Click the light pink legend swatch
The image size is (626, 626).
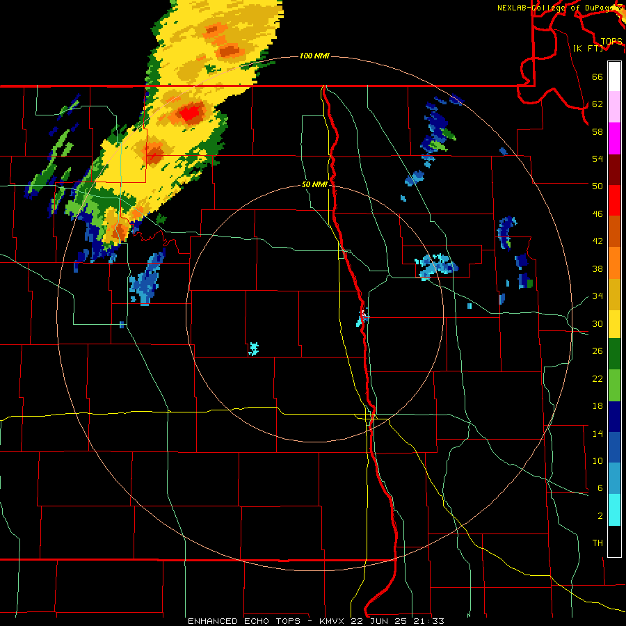point(614,107)
